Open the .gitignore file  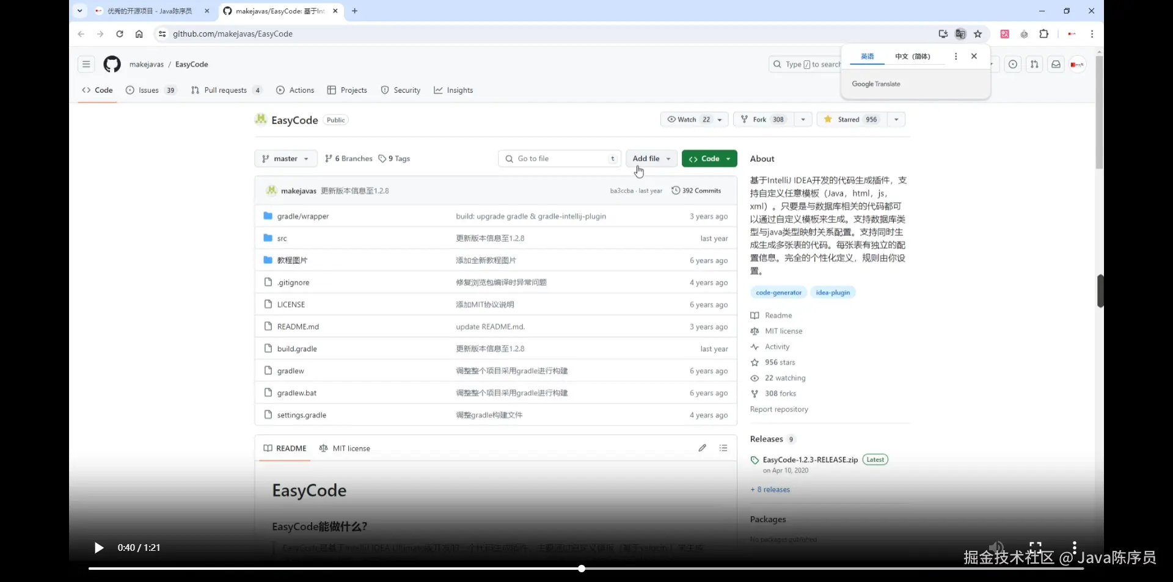click(x=293, y=283)
